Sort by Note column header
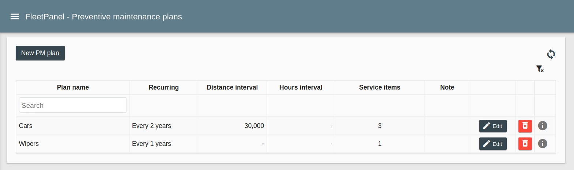Image resolution: width=574 pixels, height=170 pixels. [x=447, y=87]
